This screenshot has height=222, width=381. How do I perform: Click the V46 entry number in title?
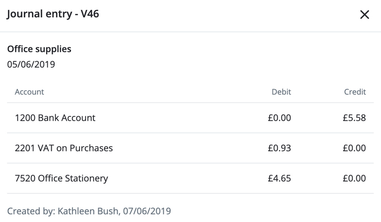tap(88, 15)
